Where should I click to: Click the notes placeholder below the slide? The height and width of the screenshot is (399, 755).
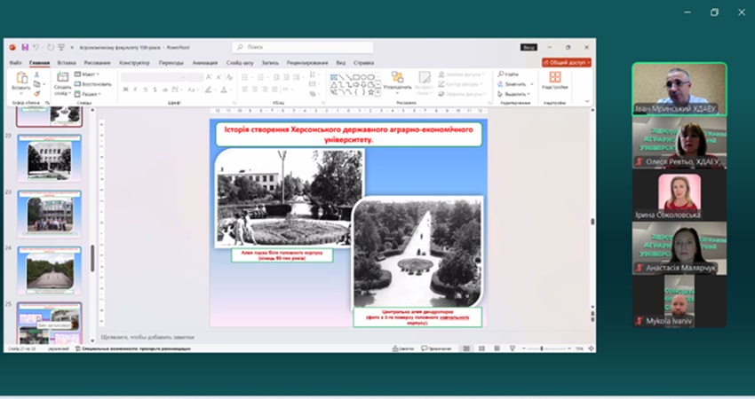147,337
